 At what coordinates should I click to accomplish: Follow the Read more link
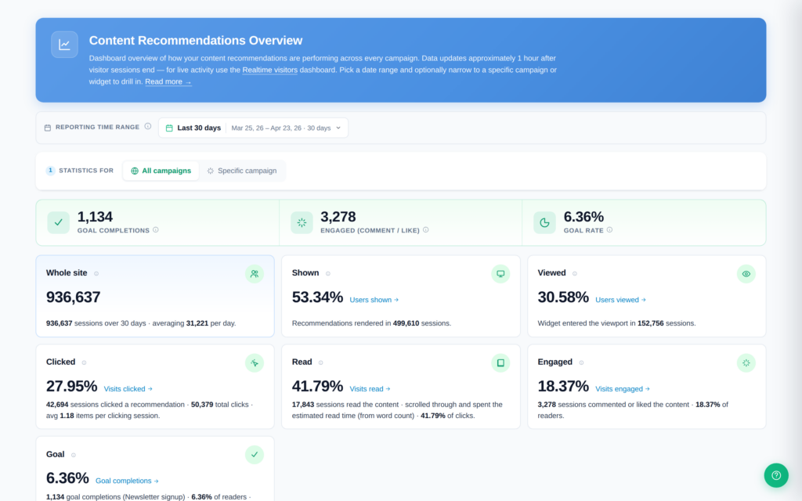168,81
